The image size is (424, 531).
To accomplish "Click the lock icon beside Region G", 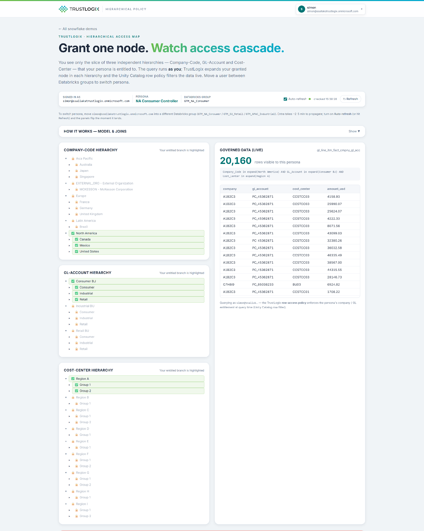I will click(x=73, y=473).
